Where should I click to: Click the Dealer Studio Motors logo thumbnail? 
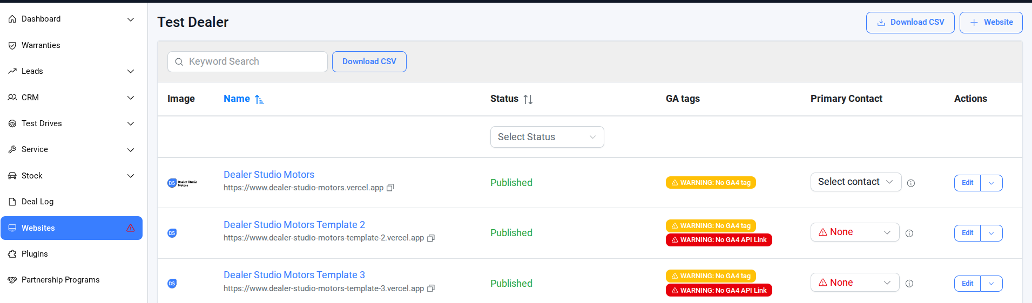pos(182,183)
